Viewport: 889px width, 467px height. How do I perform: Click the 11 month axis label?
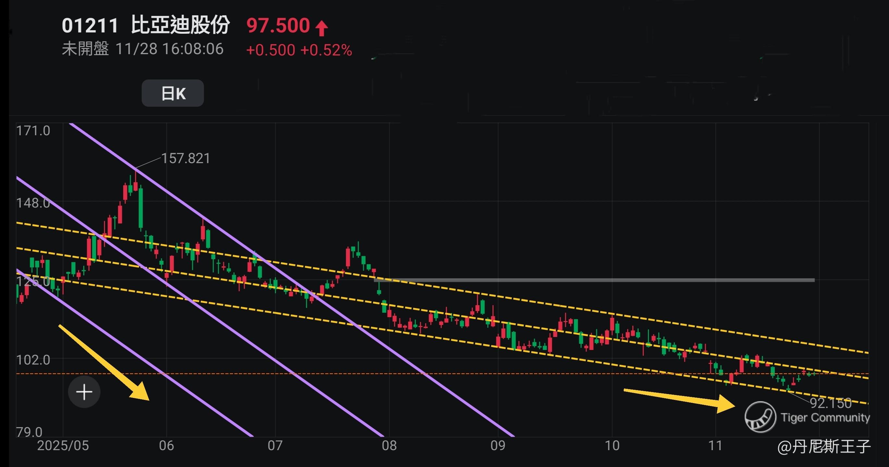(715, 446)
